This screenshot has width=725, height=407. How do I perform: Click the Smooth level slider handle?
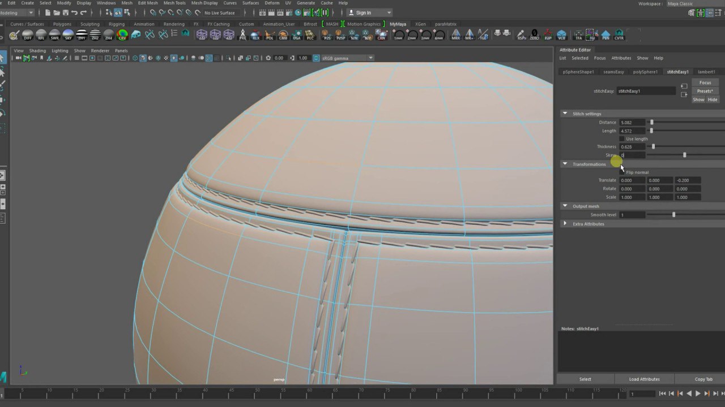coord(673,215)
